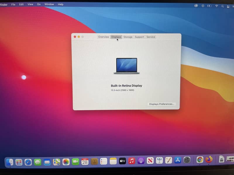This screenshot has height=175, width=234.
Task: Open Spotlight search from the menu bar
Action: 223,6
